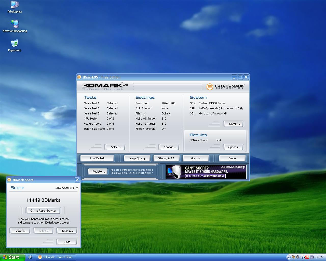This screenshot has height=261, width=326.
Task: Open the Image Quality dialog
Action: [138, 158]
